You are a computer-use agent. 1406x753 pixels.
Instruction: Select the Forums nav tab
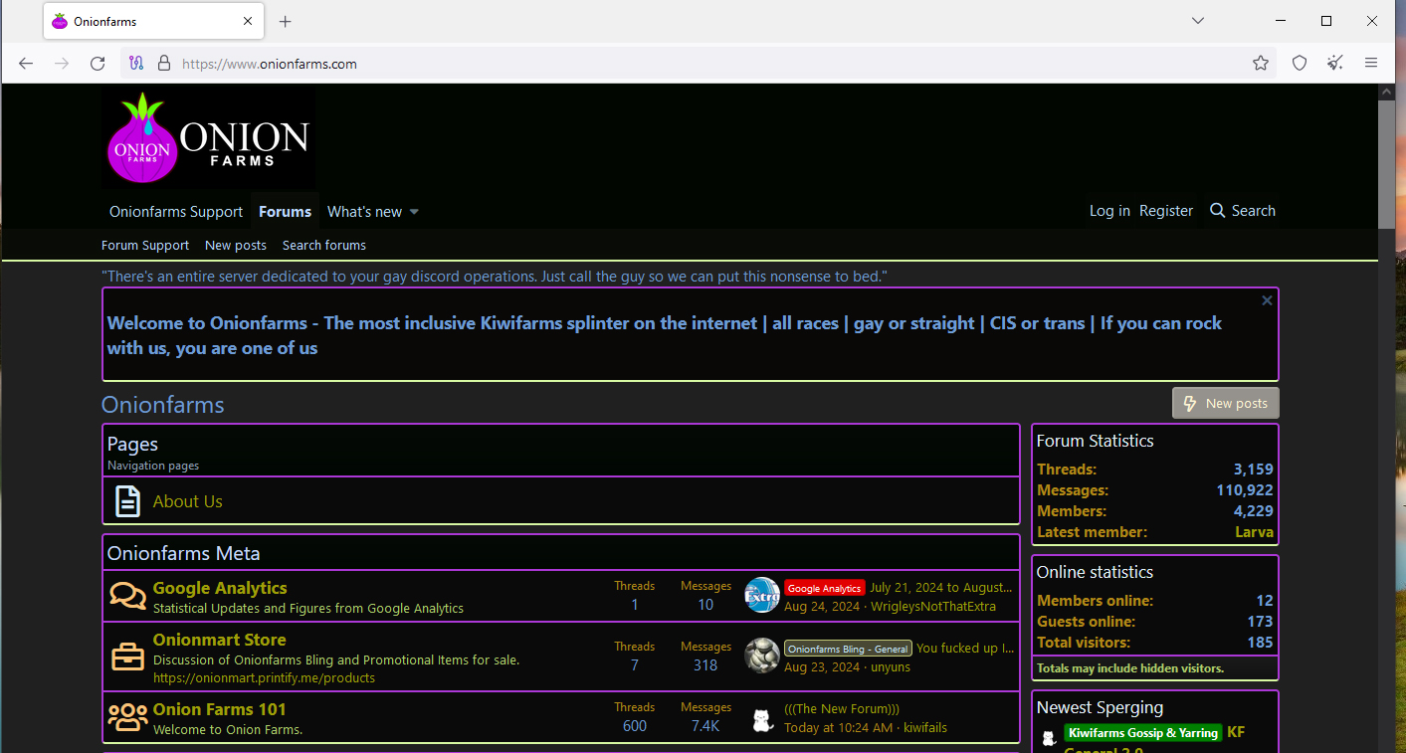pyautogui.click(x=285, y=212)
